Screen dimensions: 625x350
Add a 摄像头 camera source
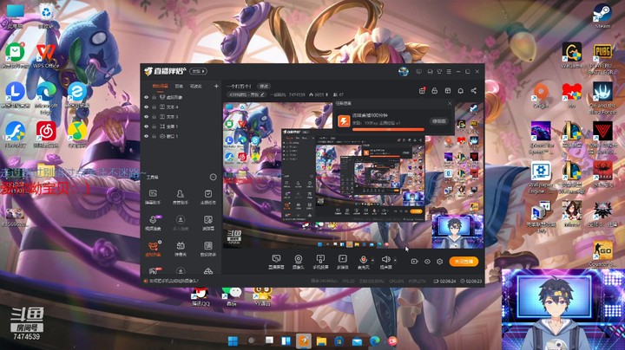(298, 262)
